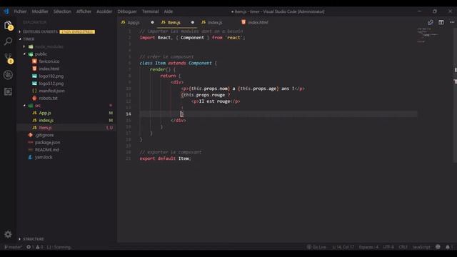Viewport: 457px width, 257px height.
Task: Open the Sélection menu
Action: [62, 11]
